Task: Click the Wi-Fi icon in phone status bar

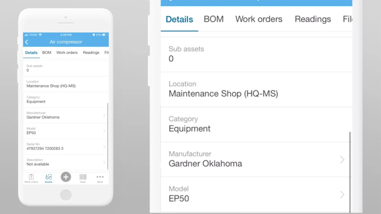Action: pos(40,35)
